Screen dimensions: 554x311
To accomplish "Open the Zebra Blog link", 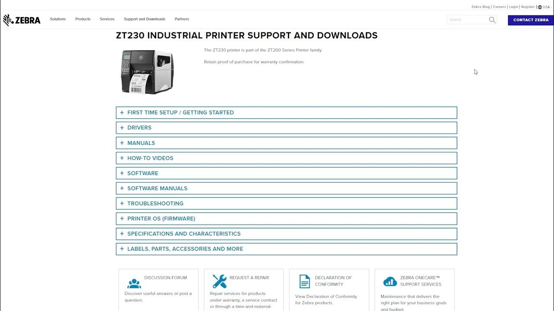I will 480,7.
